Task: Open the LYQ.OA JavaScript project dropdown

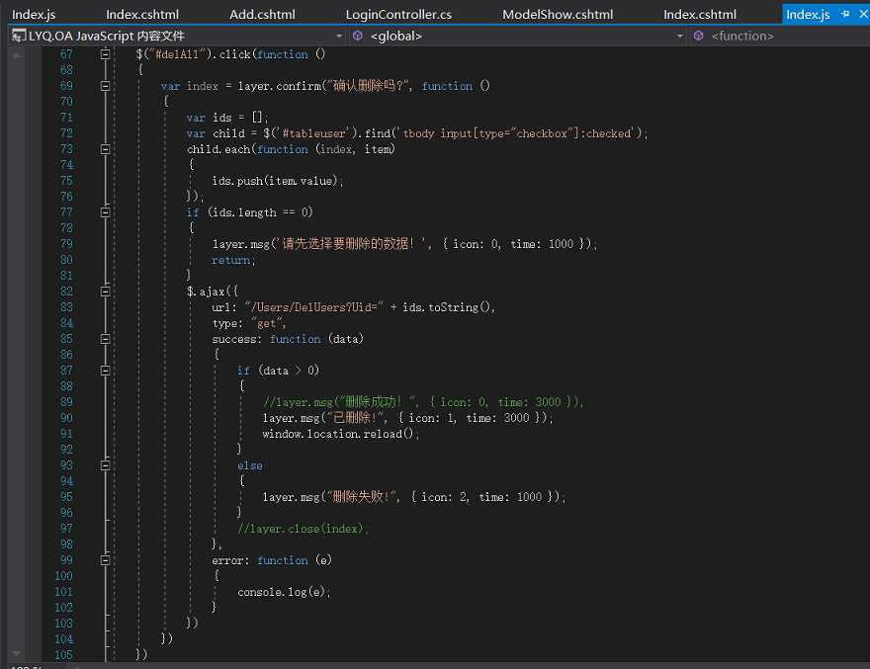Action: click(x=338, y=36)
